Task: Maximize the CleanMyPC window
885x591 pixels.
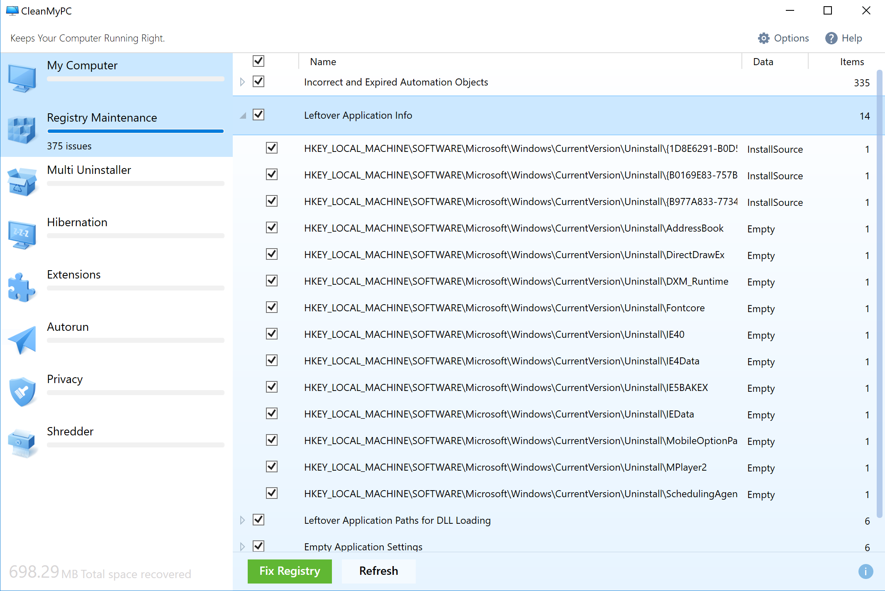Action: click(828, 10)
